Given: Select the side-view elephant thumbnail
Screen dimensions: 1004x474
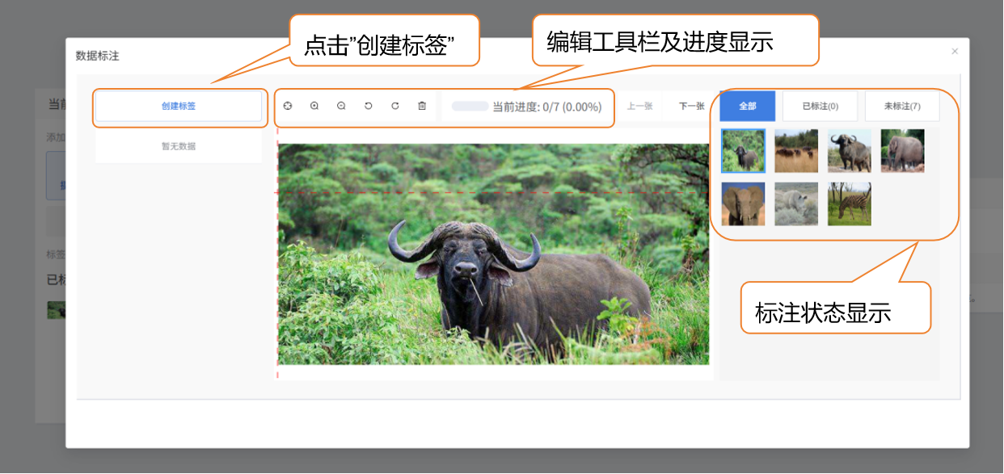Looking at the screenshot, I should pos(902,151).
